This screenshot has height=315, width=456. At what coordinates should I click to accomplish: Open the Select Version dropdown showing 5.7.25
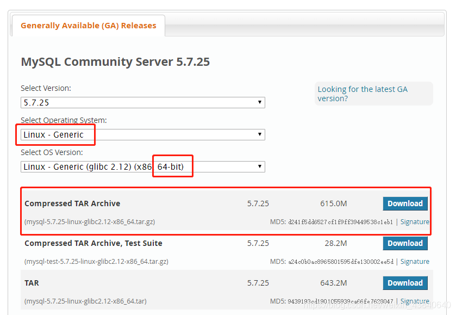(143, 102)
